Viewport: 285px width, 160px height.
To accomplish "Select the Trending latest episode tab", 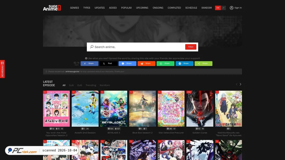I will tap(91, 85).
